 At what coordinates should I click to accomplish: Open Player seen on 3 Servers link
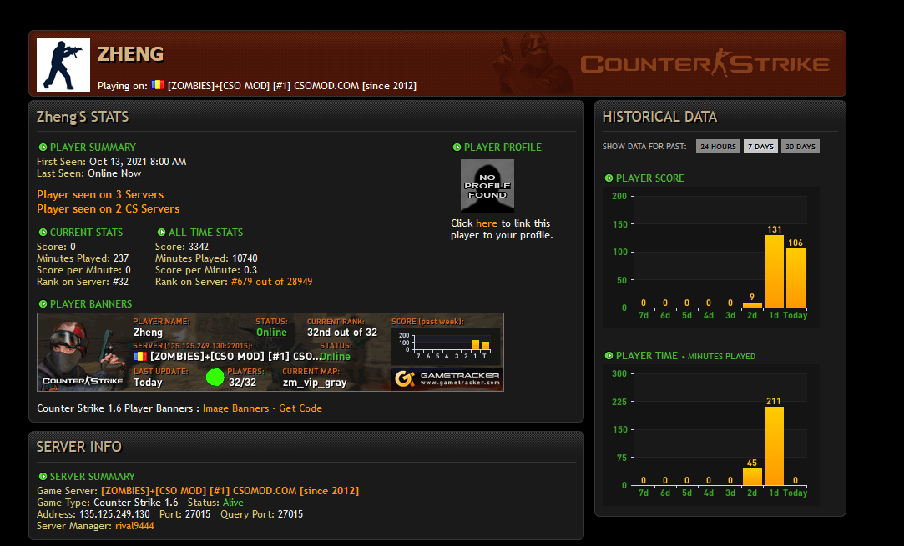[x=100, y=195]
